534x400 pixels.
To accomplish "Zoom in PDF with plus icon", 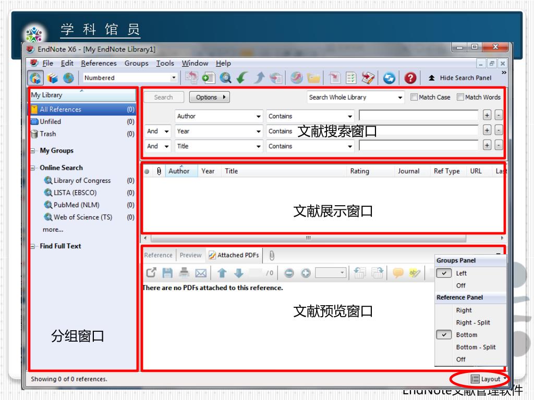I will click(306, 273).
